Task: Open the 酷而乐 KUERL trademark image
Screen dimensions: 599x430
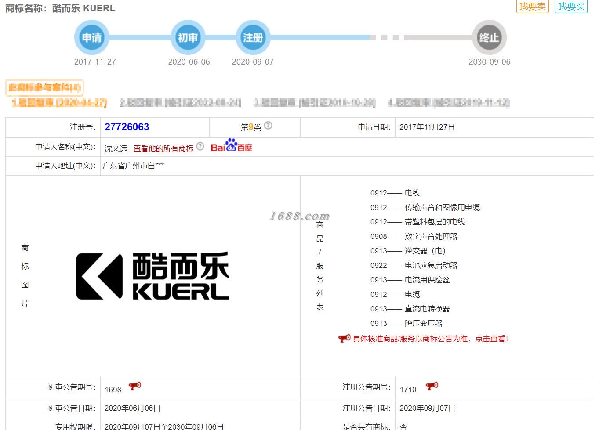Action: pyautogui.click(x=152, y=276)
